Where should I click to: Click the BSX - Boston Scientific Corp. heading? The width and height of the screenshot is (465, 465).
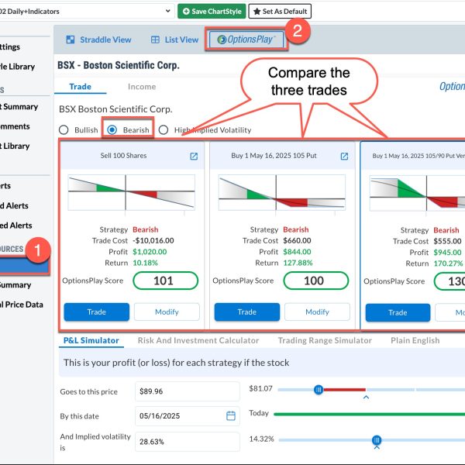pyautogui.click(x=119, y=65)
